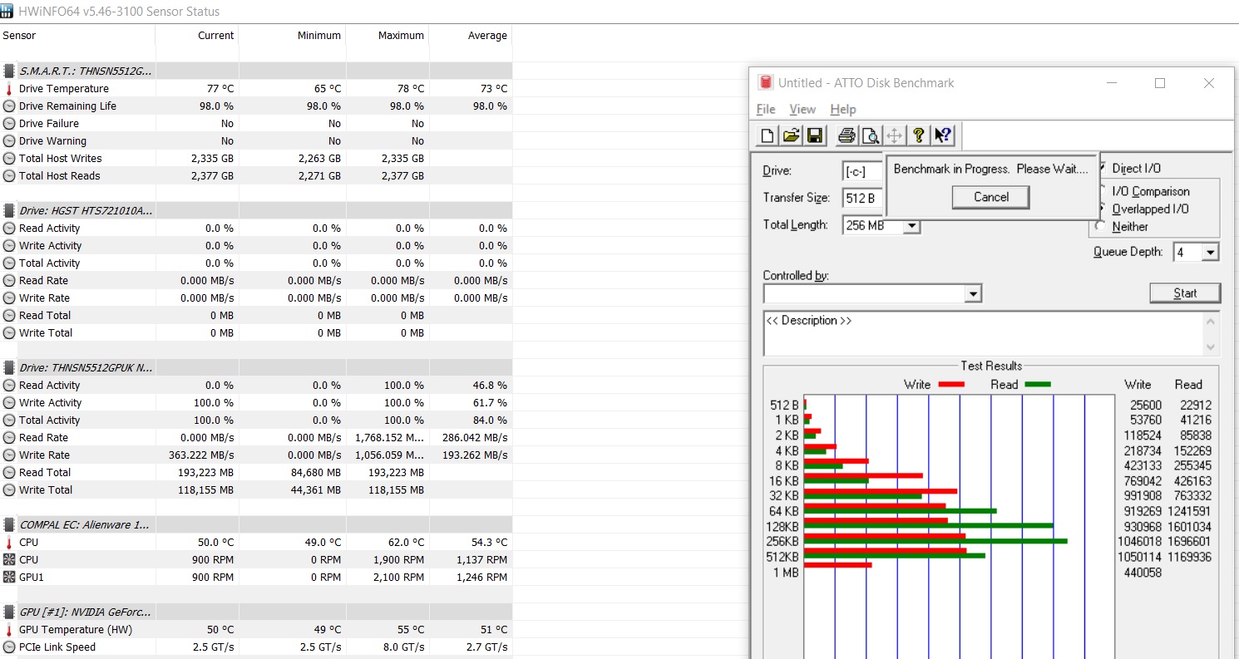Expand the Queue Depth dropdown
Screen dimensions: 1239x659
(x=1210, y=253)
